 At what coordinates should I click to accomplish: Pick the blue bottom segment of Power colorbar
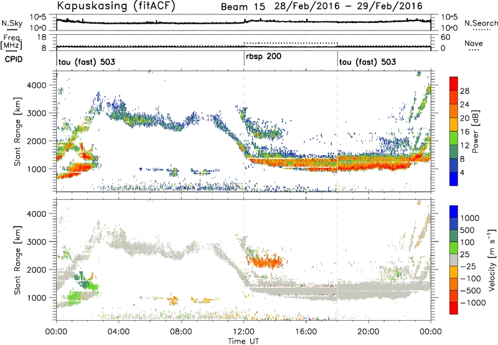(x=454, y=179)
